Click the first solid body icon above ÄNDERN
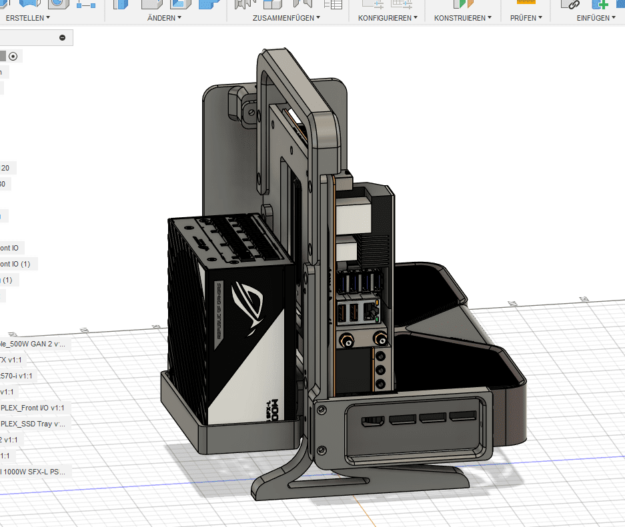Image resolution: width=625 pixels, height=527 pixels. pyautogui.click(x=121, y=3)
